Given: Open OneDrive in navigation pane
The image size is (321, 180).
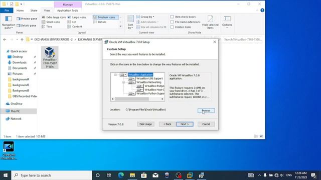Looking at the screenshot, I should tap(17, 103).
